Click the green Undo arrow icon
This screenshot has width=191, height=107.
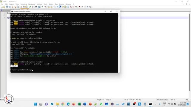[x=30, y=7]
